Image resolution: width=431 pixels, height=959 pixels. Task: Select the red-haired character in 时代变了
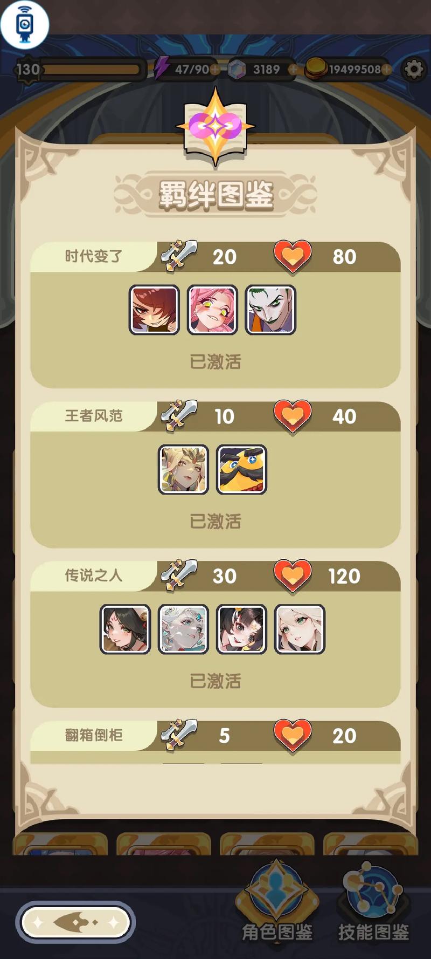[x=154, y=310]
